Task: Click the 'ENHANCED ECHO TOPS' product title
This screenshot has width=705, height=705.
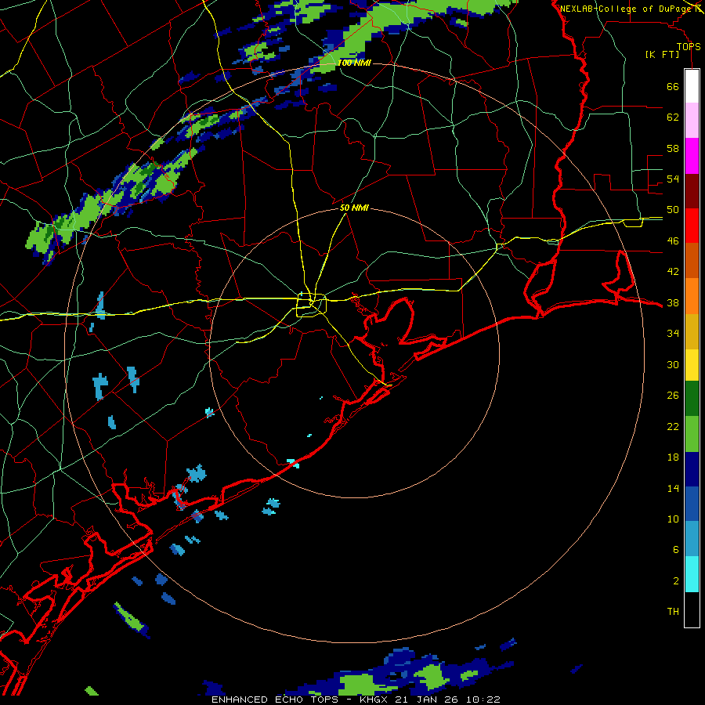Action: point(275,700)
